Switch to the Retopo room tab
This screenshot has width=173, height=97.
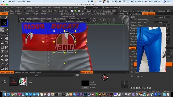(x=19, y=14)
